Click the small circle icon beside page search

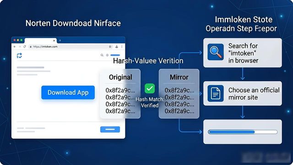click(x=107, y=55)
